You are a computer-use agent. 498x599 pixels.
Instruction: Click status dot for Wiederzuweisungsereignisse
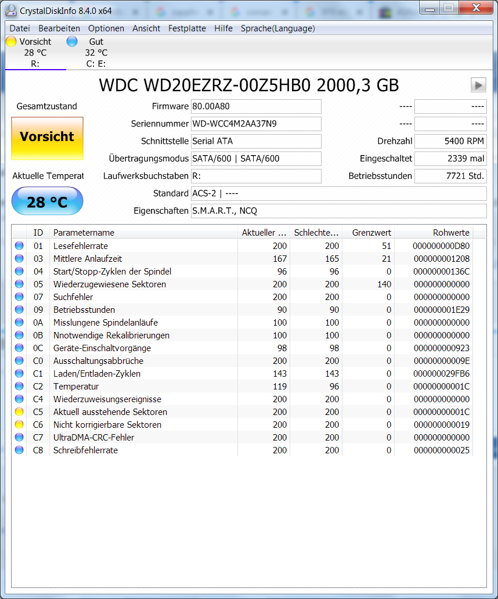pos(19,399)
